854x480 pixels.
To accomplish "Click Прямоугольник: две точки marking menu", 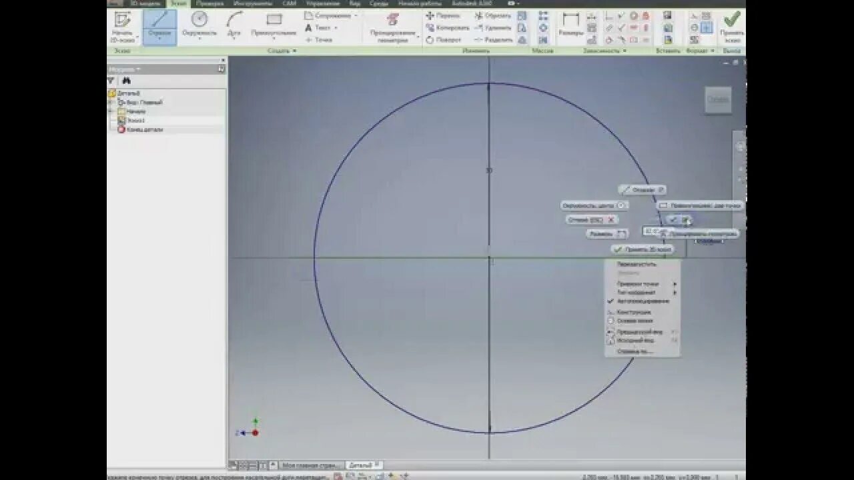I will click(701, 205).
